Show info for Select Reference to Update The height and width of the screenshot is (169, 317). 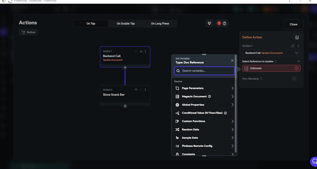click(276, 61)
